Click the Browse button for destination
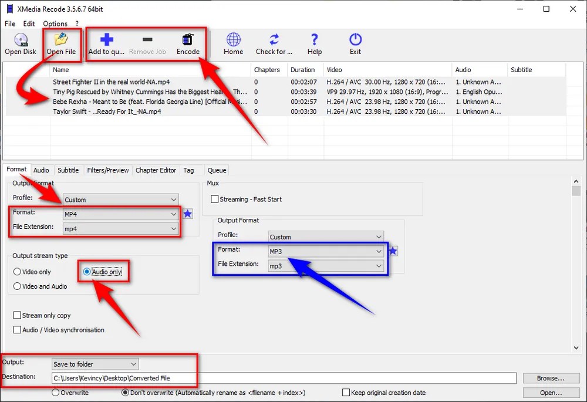 coord(550,377)
